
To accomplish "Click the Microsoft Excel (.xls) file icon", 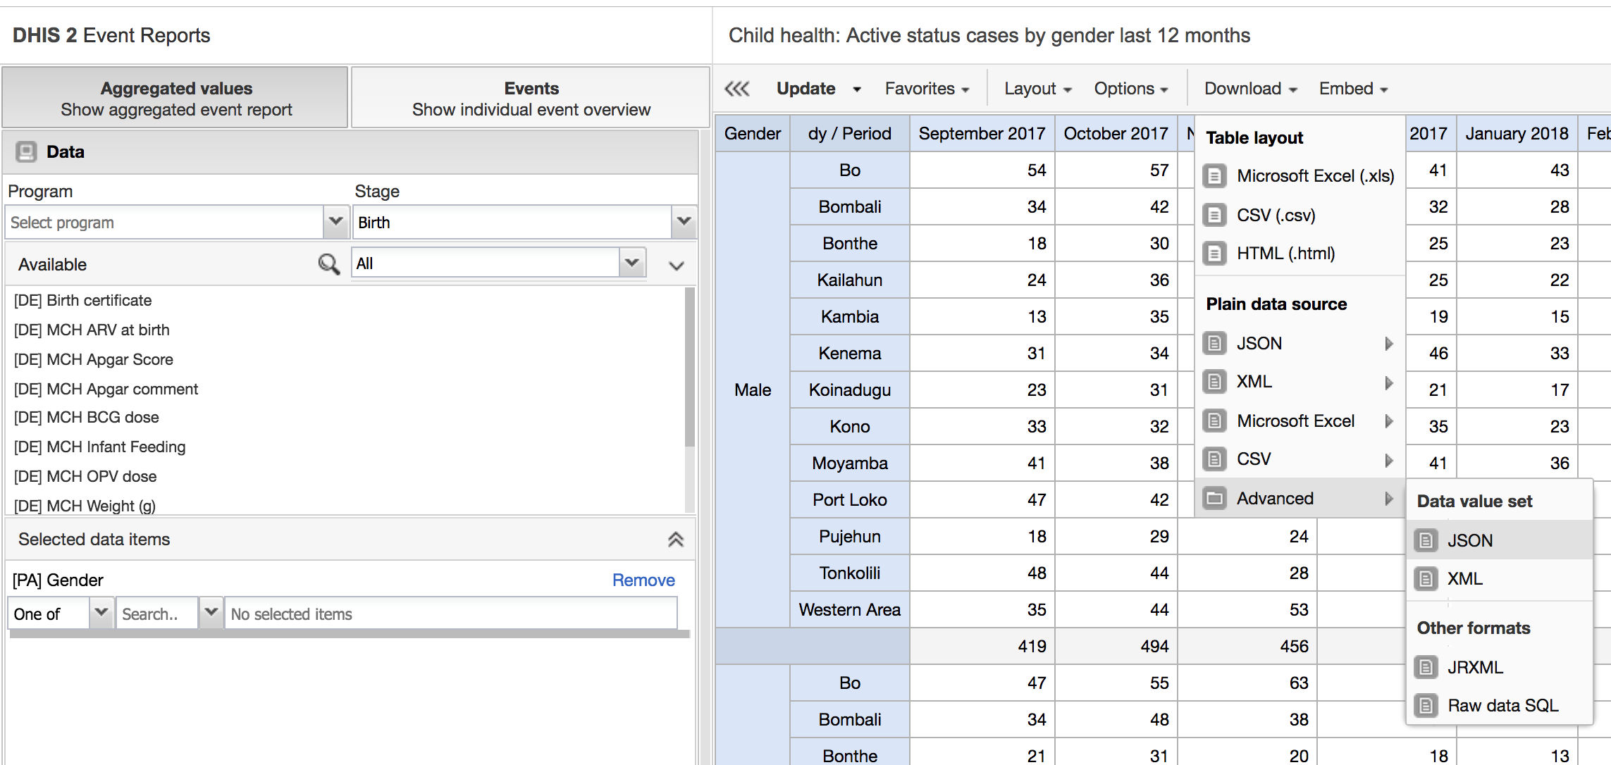I will coord(1214,175).
